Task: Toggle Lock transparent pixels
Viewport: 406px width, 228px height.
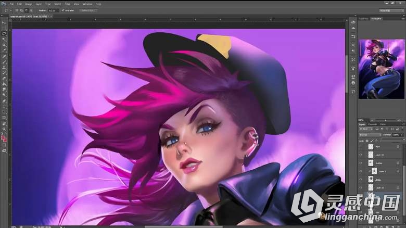Action: (x=367, y=141)
